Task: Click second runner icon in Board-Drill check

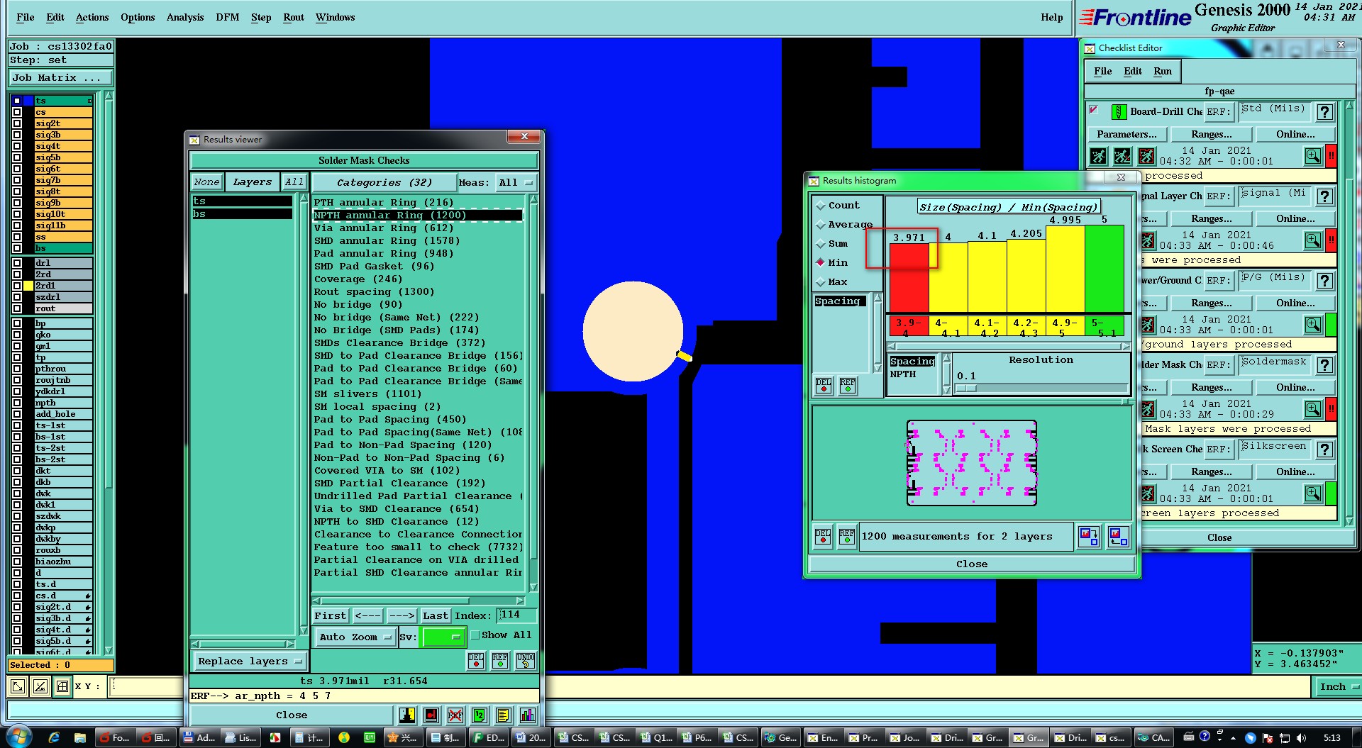Action: 1122,156
